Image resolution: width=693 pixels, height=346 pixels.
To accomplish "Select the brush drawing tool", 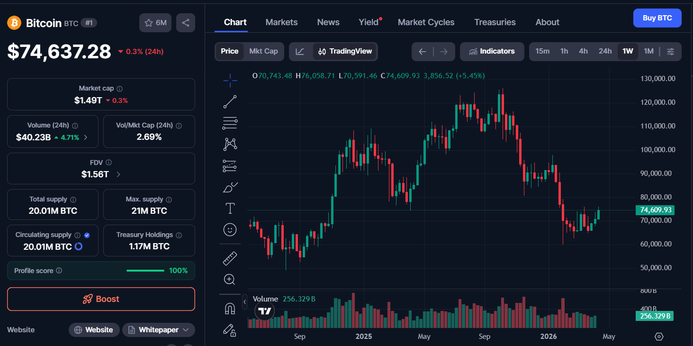I will 230,187.
